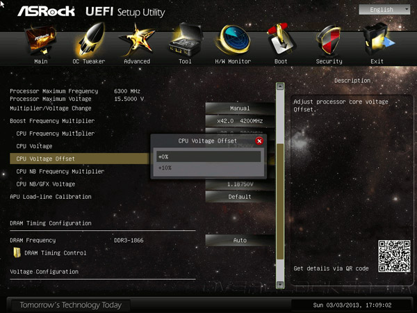Select the H/W Monitor tab label

(233, 61)
